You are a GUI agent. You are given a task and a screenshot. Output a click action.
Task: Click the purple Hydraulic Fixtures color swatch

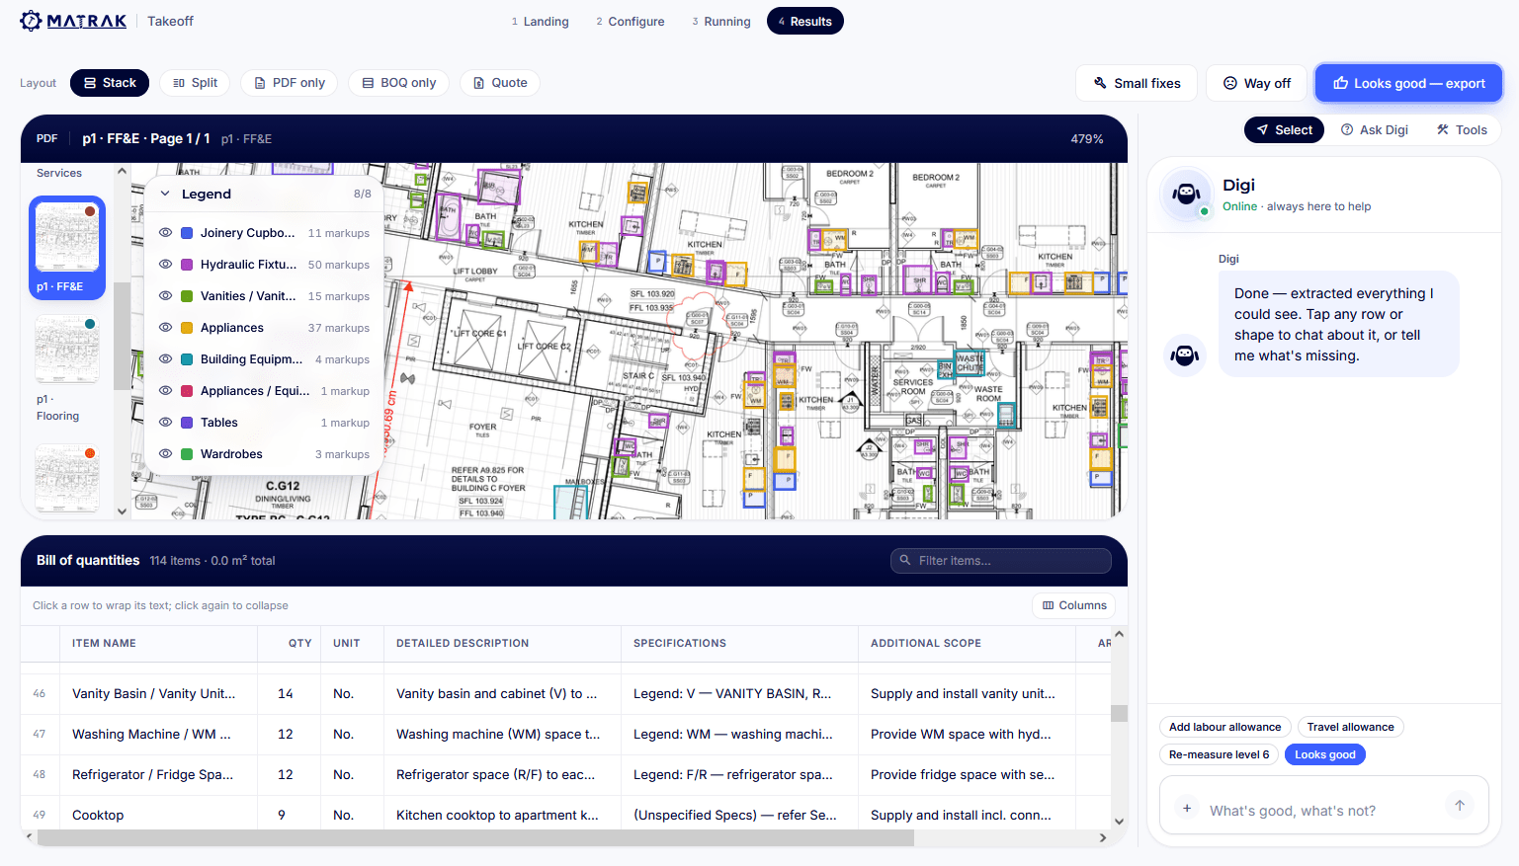(187, 265)
